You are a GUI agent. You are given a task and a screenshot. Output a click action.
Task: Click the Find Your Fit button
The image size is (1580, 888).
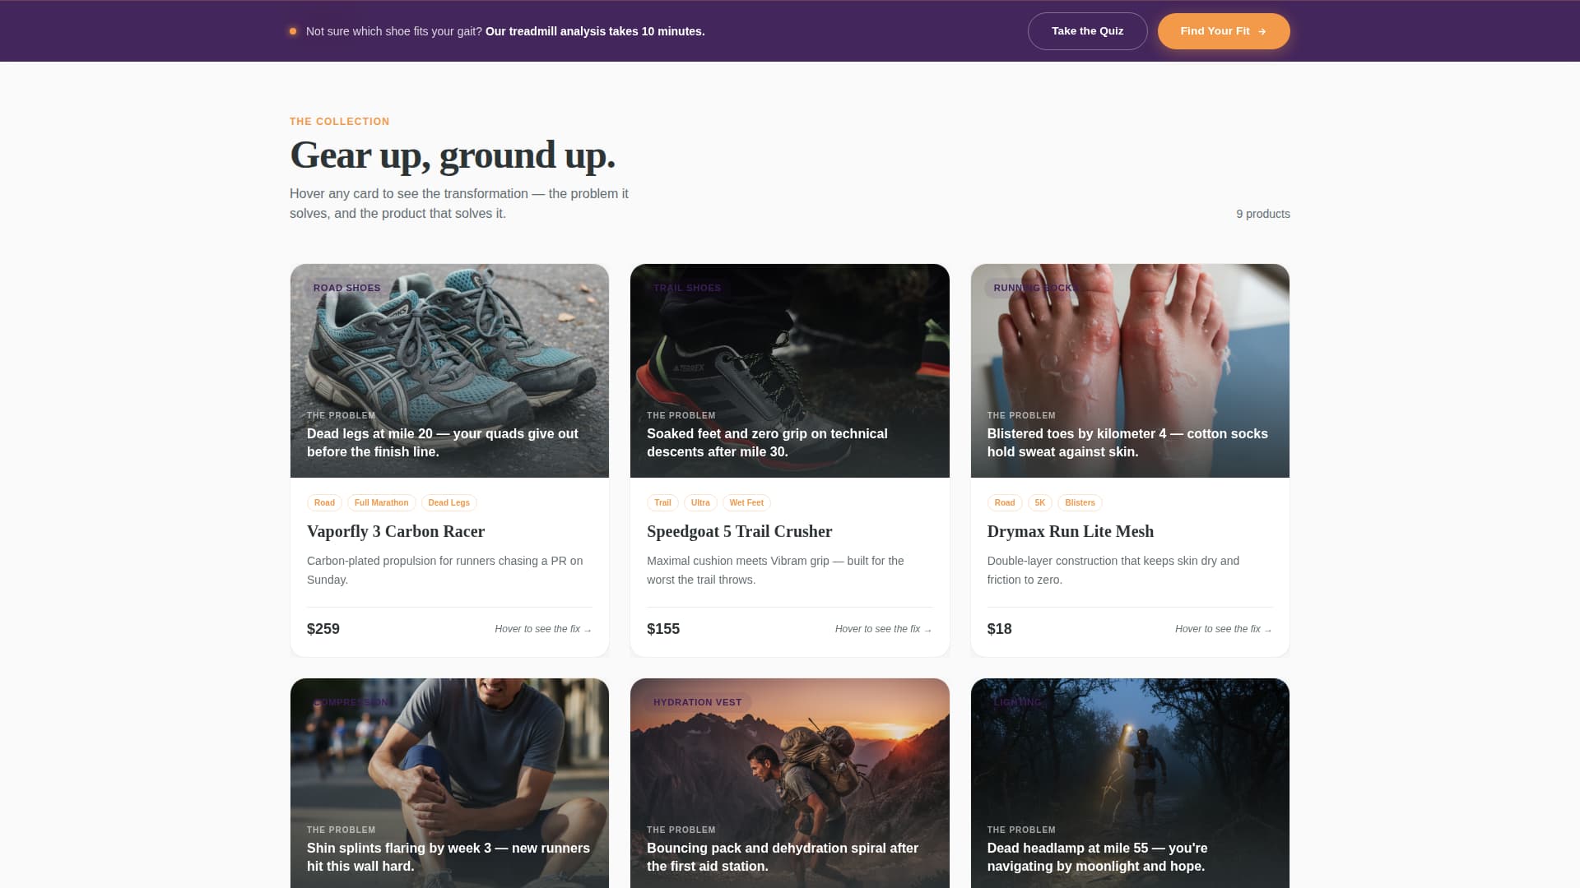pyautogui.click(x=1224, y=31)
